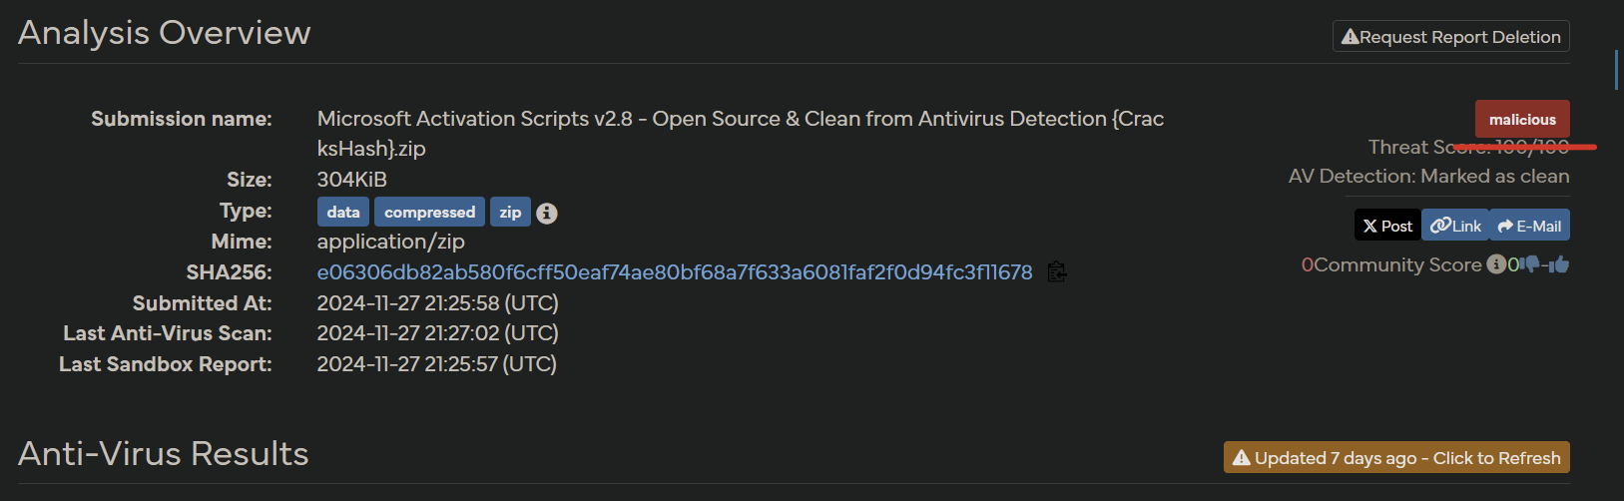Click the Community Score info icon
The height and width of the screenshot is (501, 1624).
[x=1496, y=264]
